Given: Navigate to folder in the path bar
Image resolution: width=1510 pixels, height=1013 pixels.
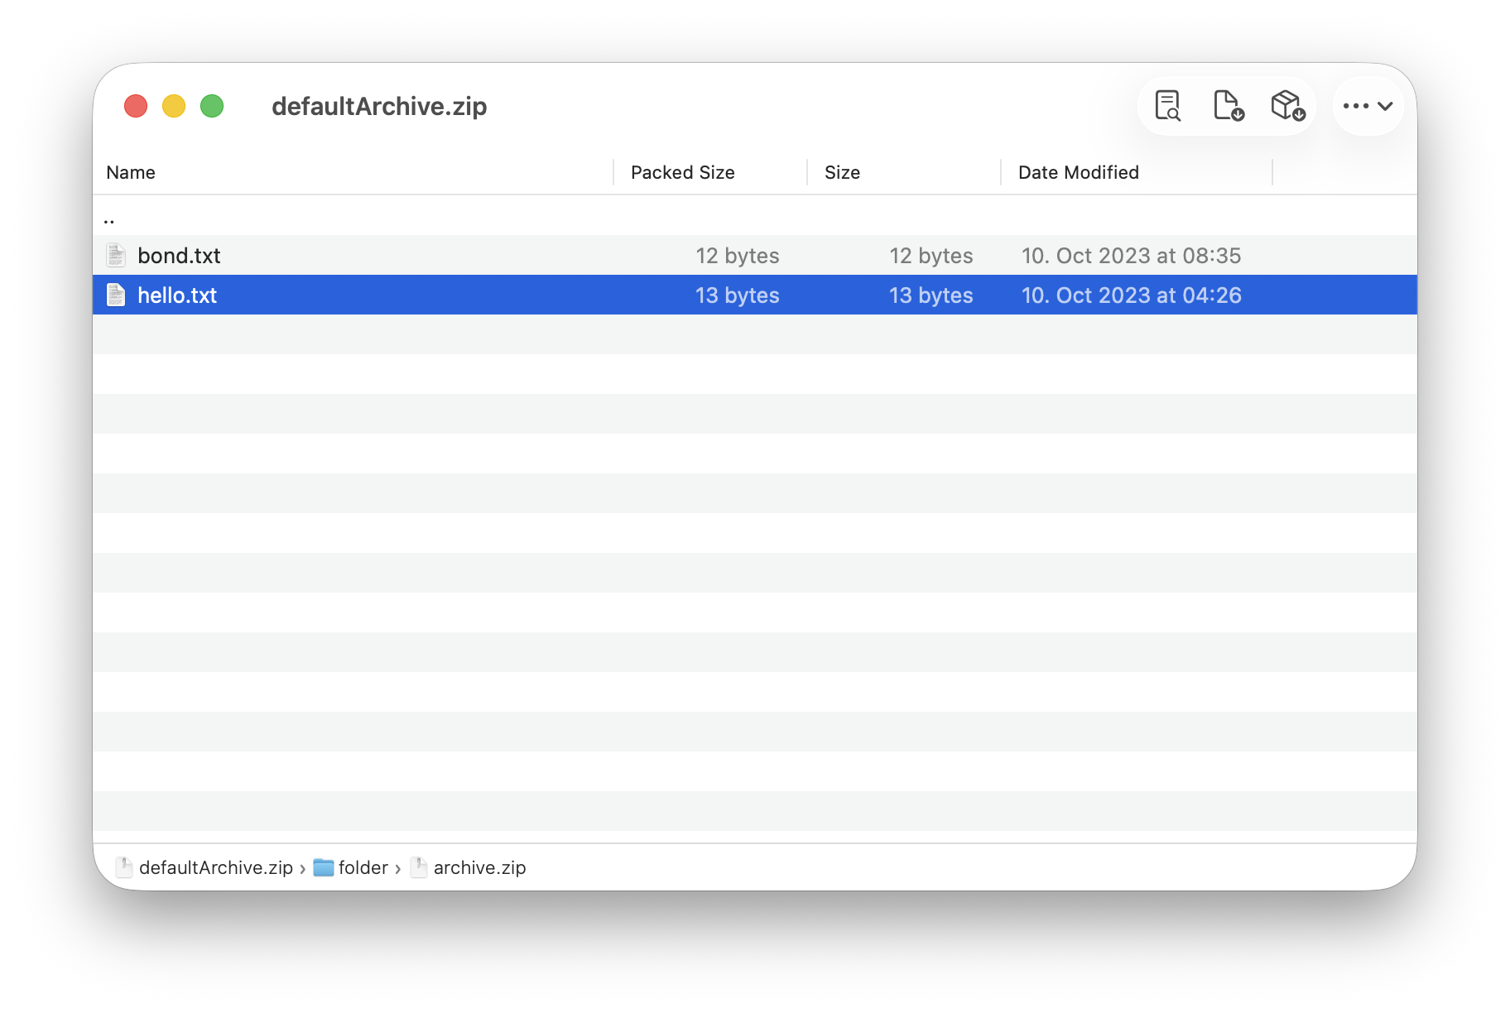Looking at the screenshot, I should tap(363, 867).
